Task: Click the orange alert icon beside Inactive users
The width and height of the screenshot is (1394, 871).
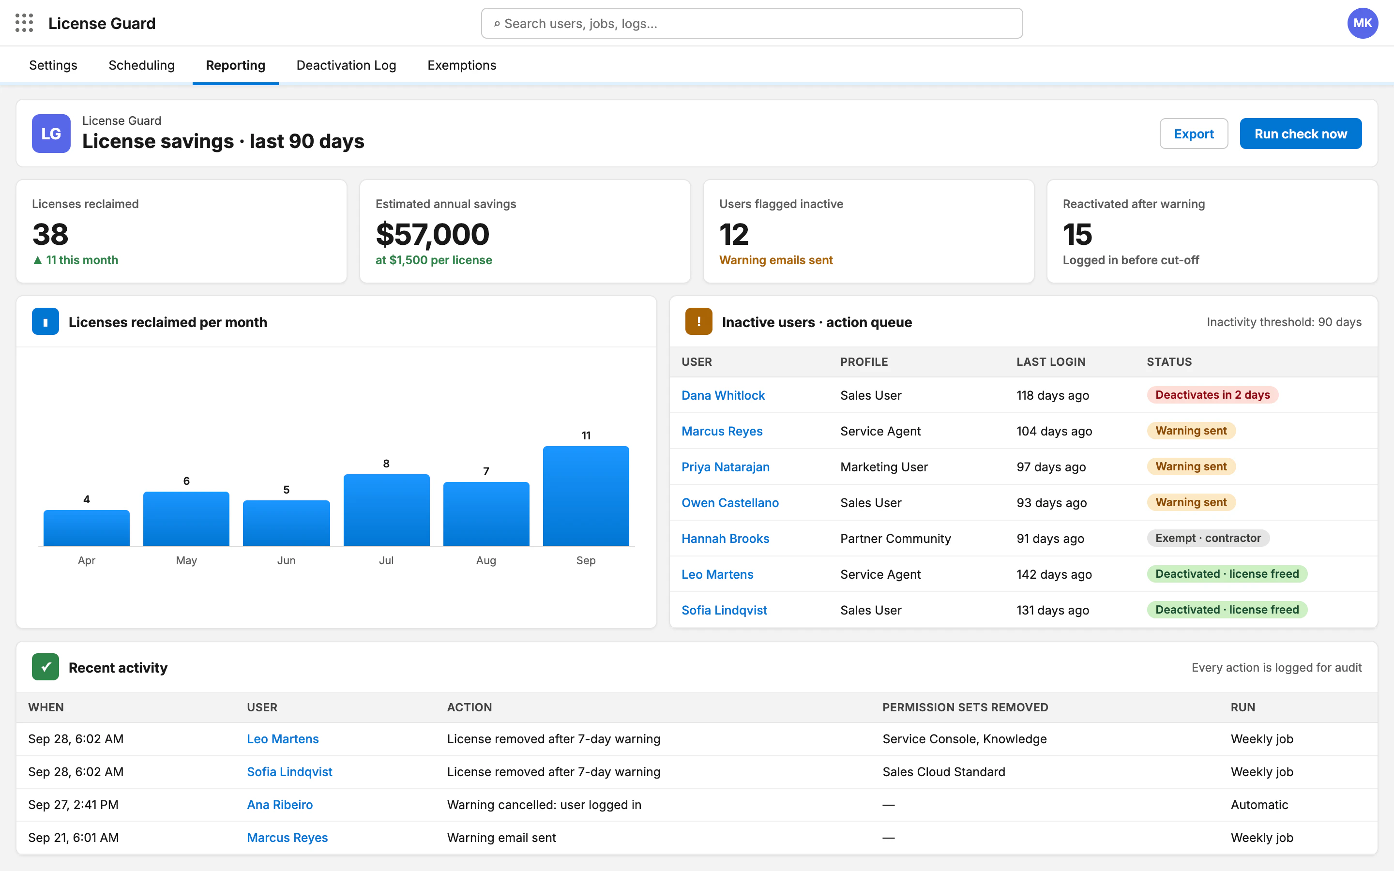Action: pyautogui.click(x=699, y=321)
